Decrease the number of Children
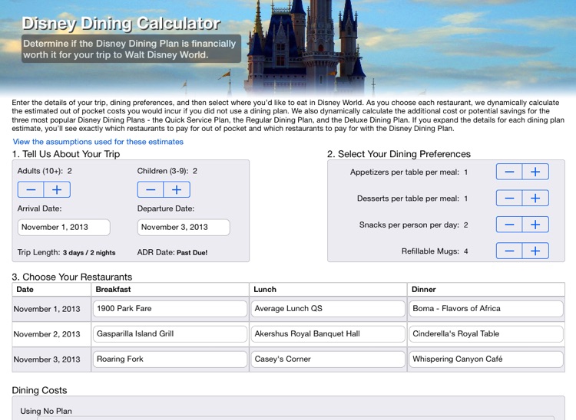The width and height of the screenshot is (576, 420). [x=151, y=189]
